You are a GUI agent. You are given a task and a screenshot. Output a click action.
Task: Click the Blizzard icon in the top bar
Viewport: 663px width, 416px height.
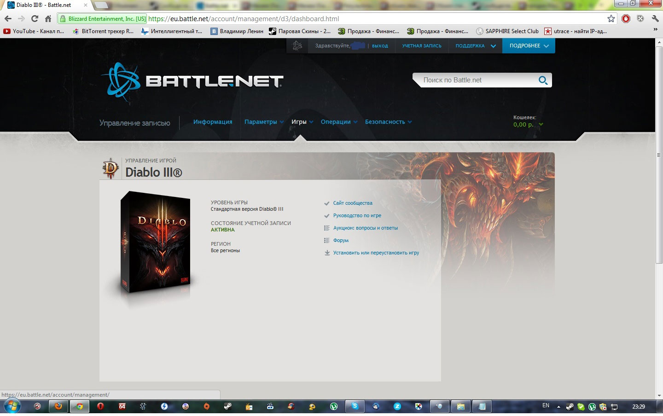pos(297,46)
